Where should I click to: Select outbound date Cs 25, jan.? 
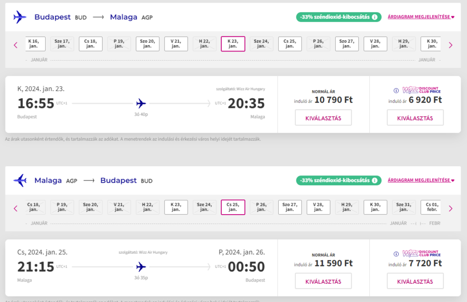[290, 44]
